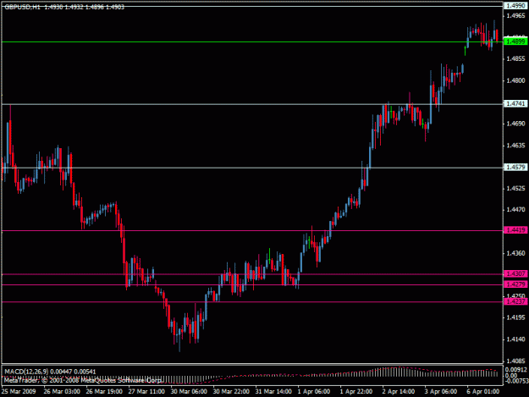Click the 1.4855 price scale value

point(515,58)
